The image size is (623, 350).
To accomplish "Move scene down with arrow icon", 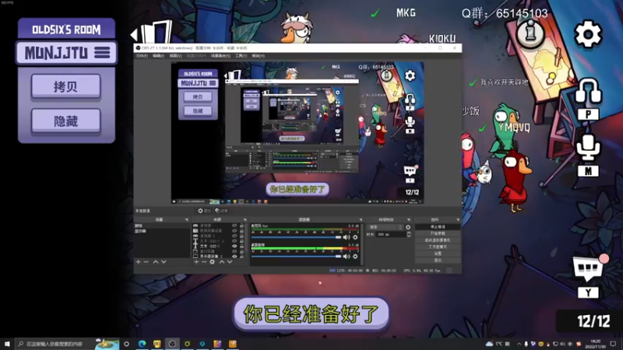I will click(x=164, y=262).
